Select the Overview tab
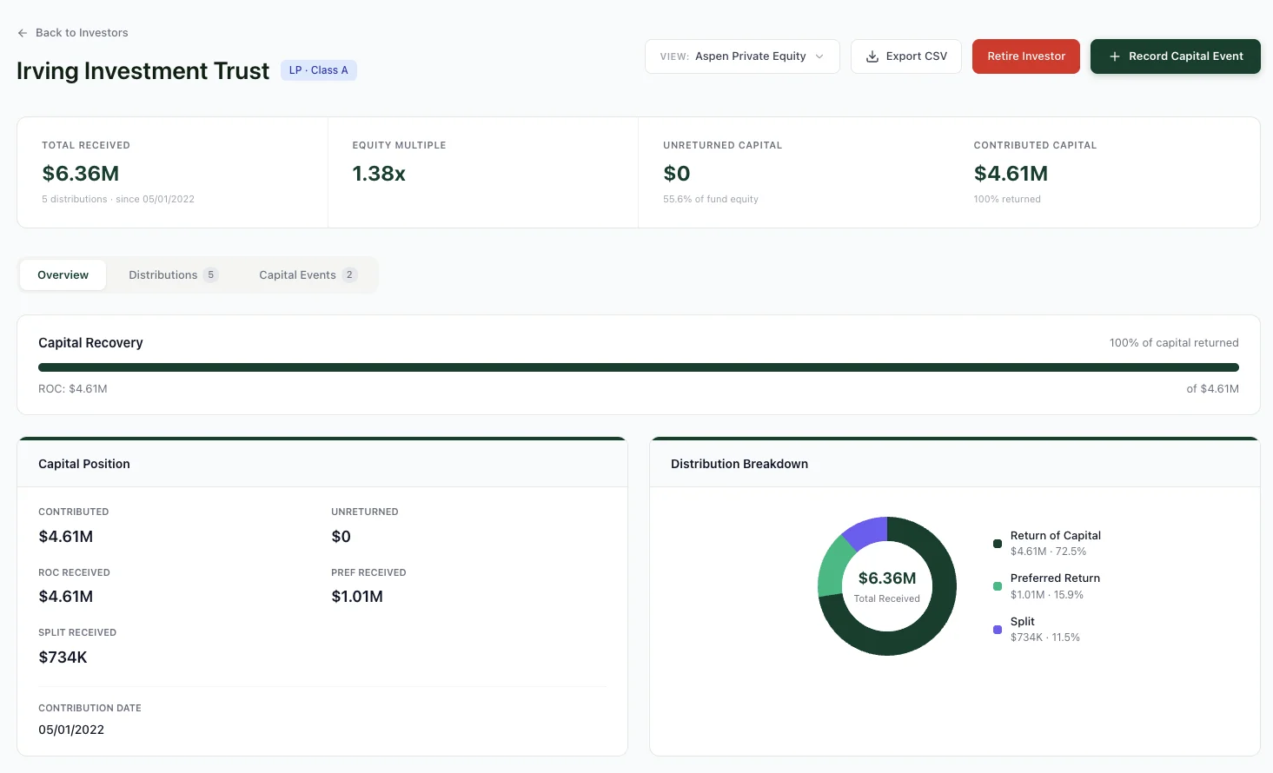1273x773 pixels. [x=63, y=274]
